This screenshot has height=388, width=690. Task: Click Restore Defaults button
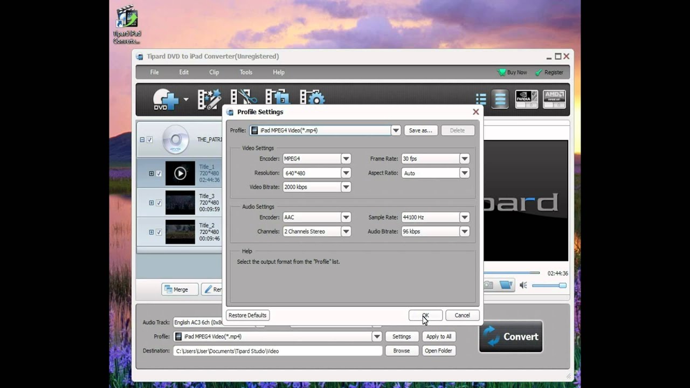pyautogui.click(x=247, y=315)
